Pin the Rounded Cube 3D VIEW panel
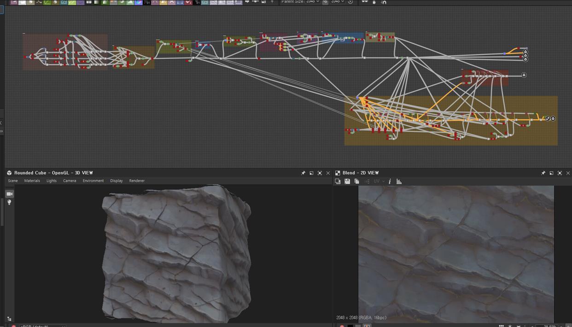This screenshot has width=572, height=327. click(303, 173)
